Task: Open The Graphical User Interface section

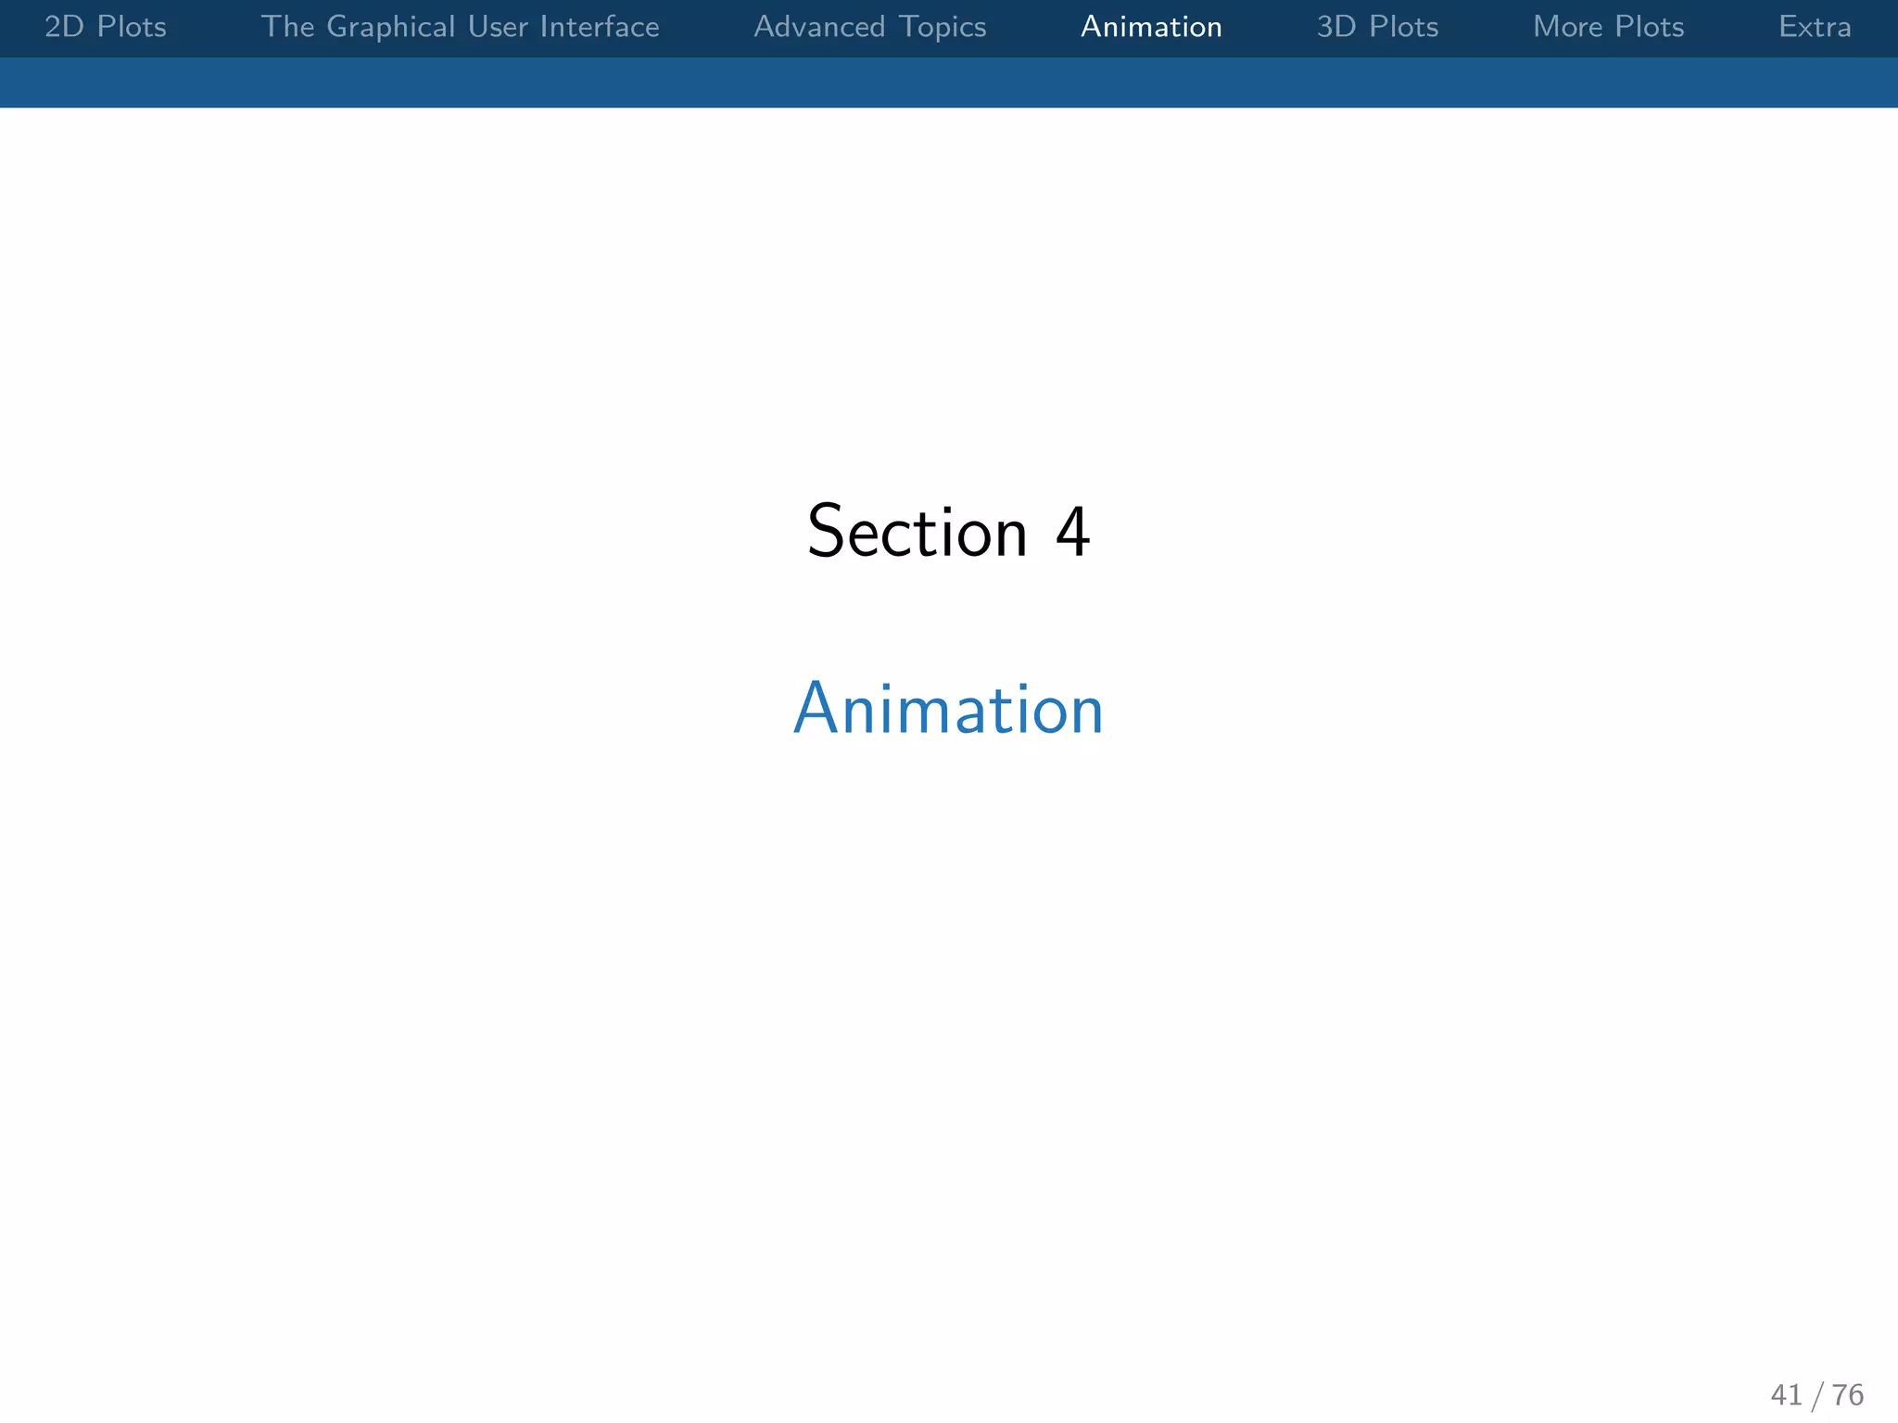Action: (461, 27)
